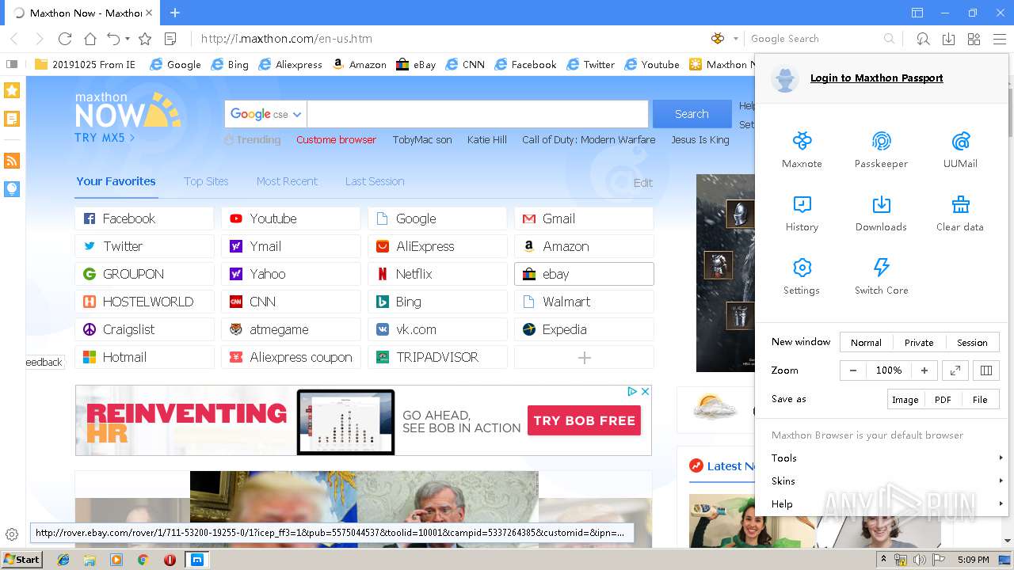
Task: Open RSS feed reader in sidebar
Action: [12, 161]
